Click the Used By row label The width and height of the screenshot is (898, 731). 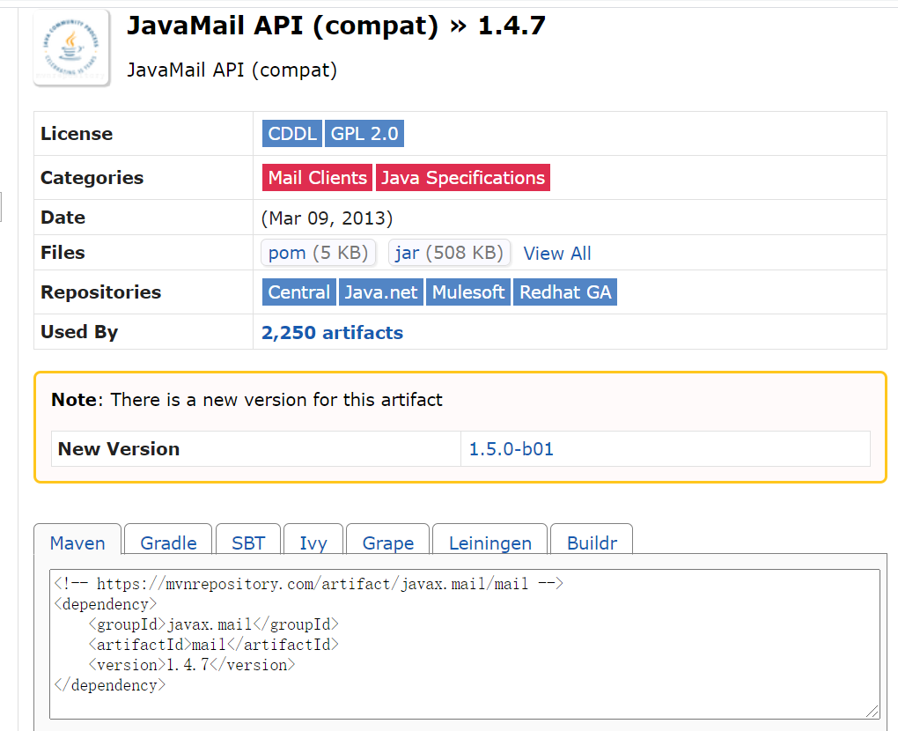[x=79, y=332]
